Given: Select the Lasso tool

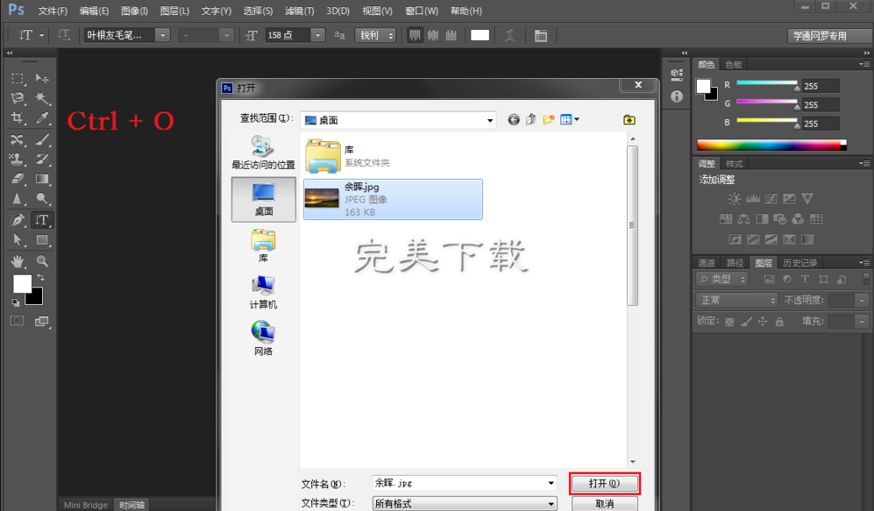Looking at the screenshot, I should coord(18,99).
